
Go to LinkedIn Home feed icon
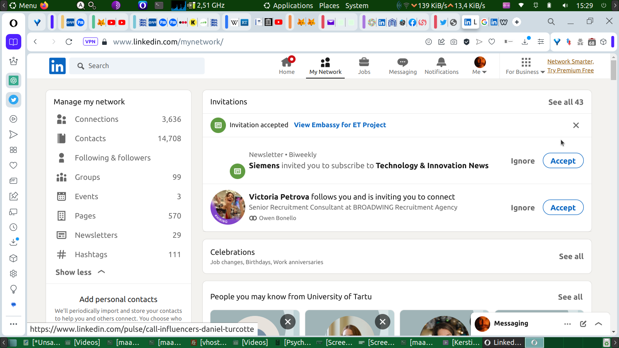tap(287, 66)
